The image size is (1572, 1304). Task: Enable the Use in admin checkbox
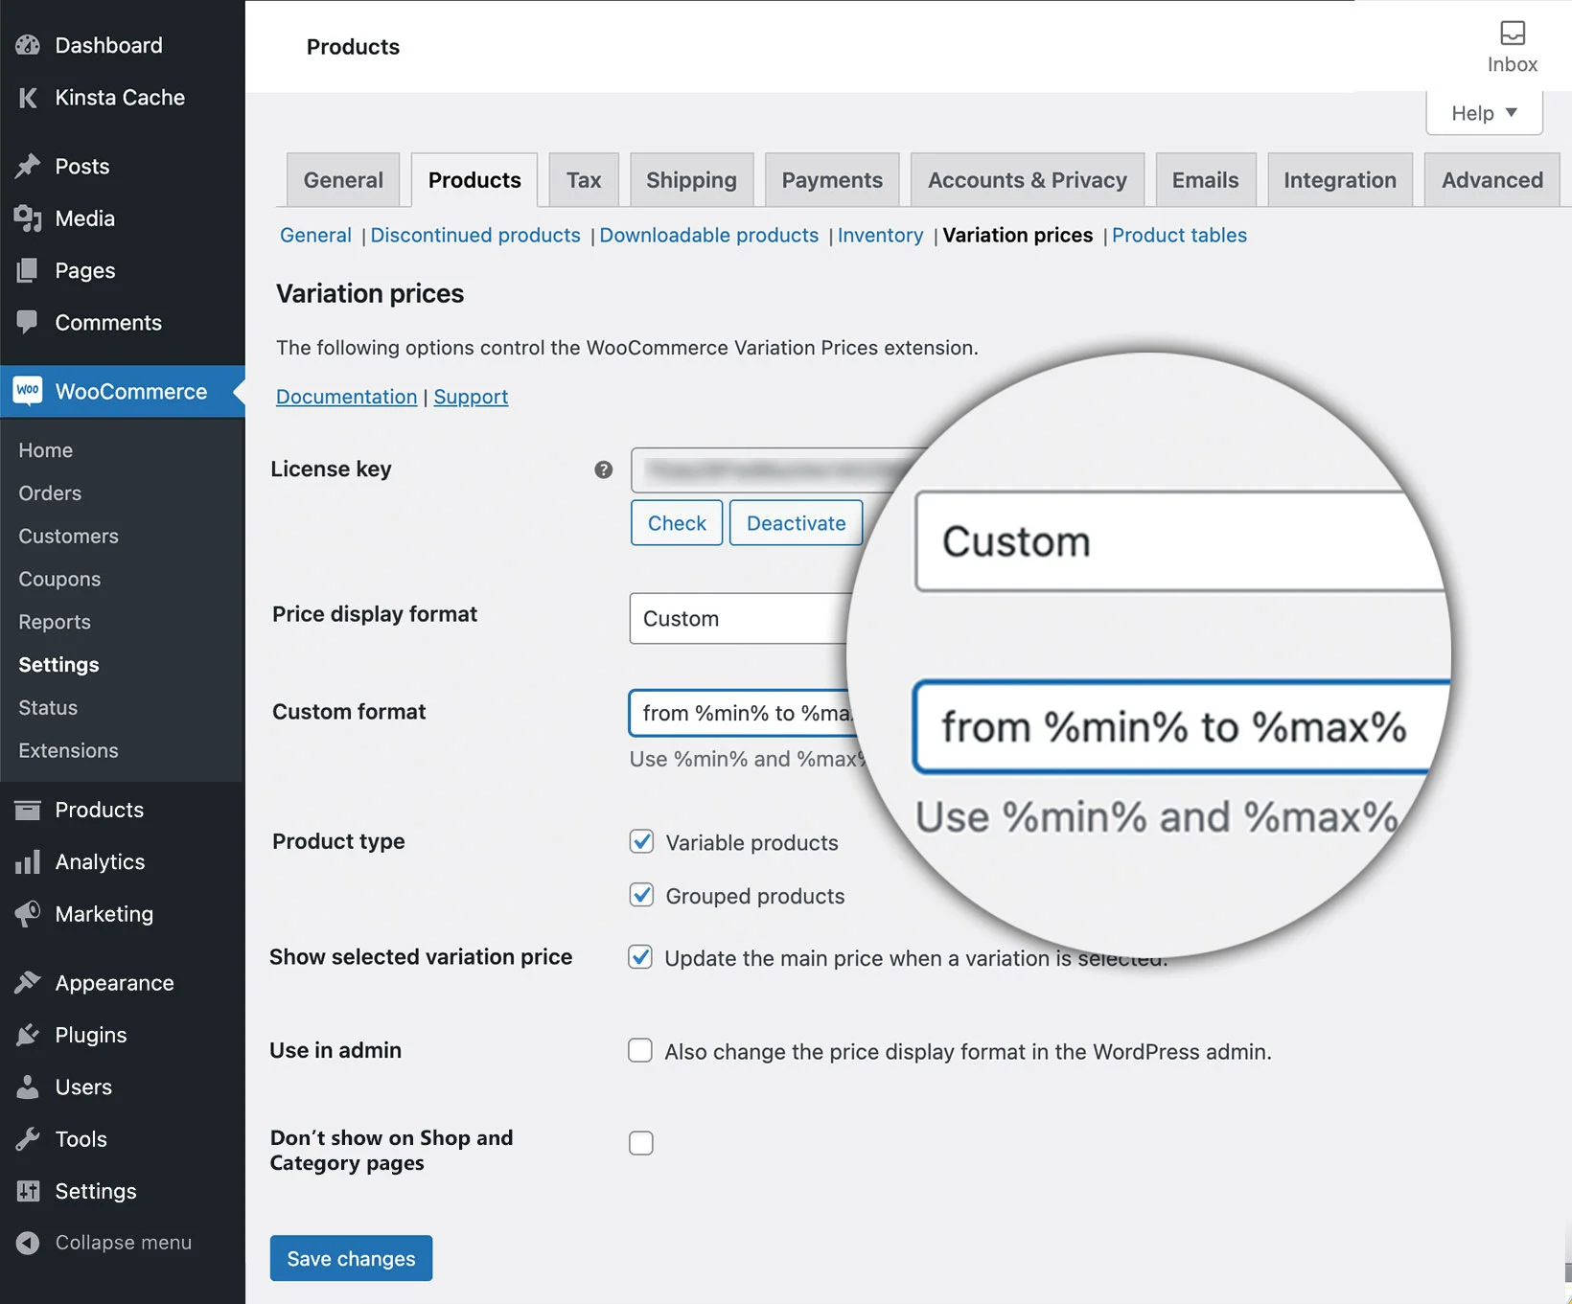(x=640, y=1050)
